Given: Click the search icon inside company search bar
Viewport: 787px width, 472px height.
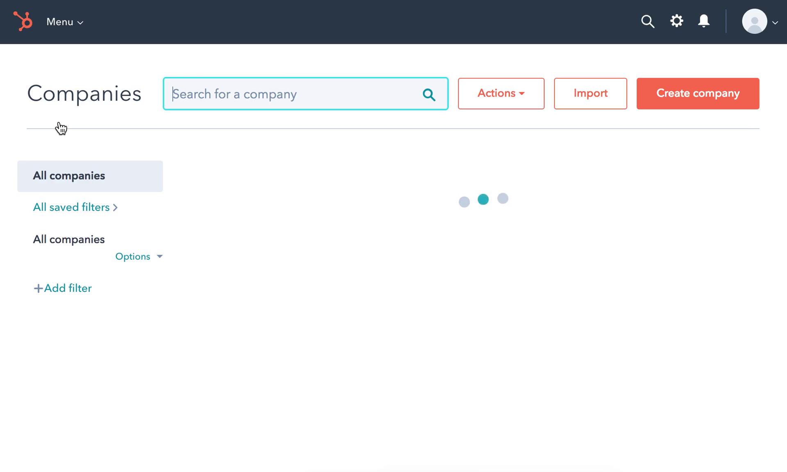Looking at the screenshot, I should point(429,94).
